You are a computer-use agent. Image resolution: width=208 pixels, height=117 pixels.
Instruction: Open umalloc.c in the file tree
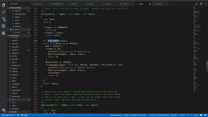coord(19,84)
